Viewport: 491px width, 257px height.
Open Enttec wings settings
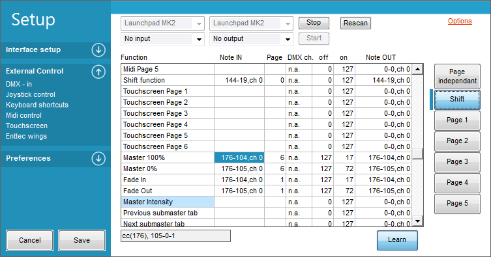coord(26,136)
